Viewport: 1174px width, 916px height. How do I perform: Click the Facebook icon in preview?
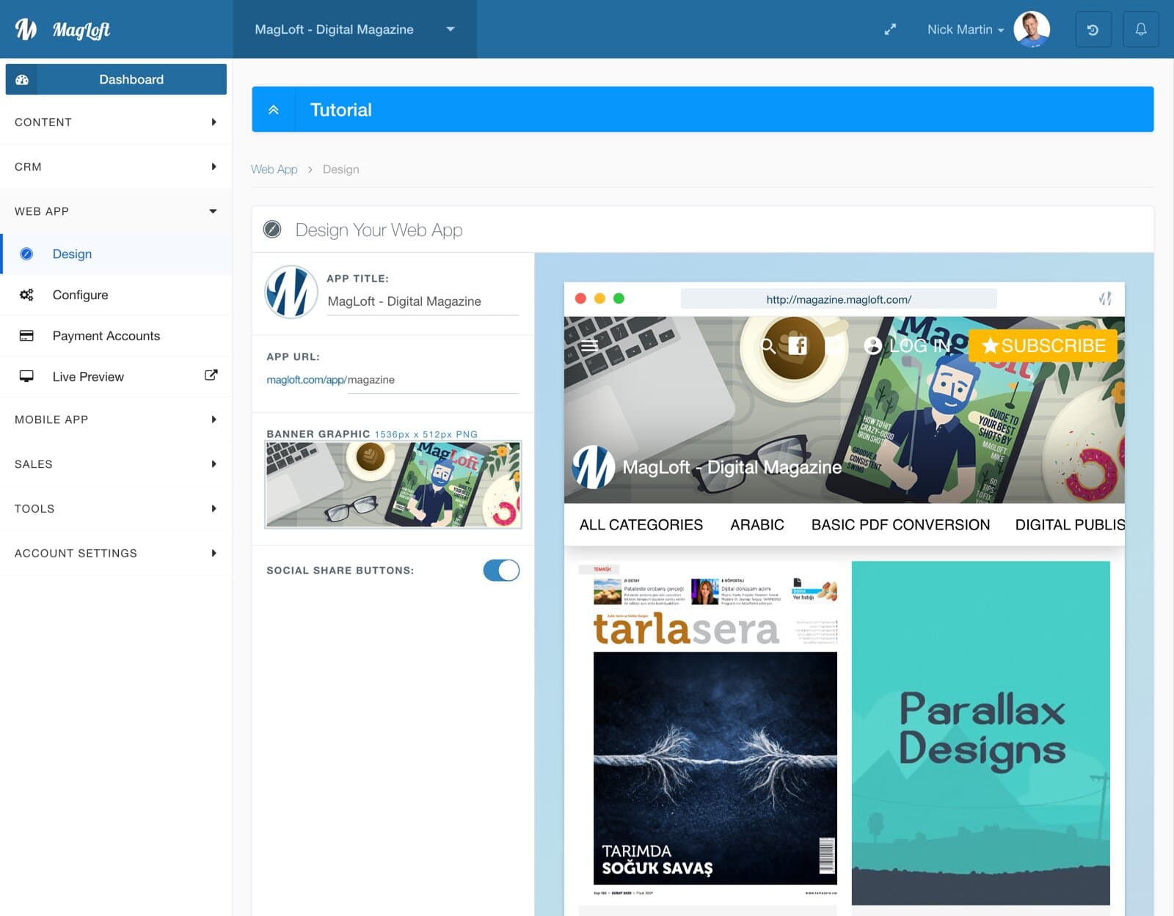(x=798, y=345)
